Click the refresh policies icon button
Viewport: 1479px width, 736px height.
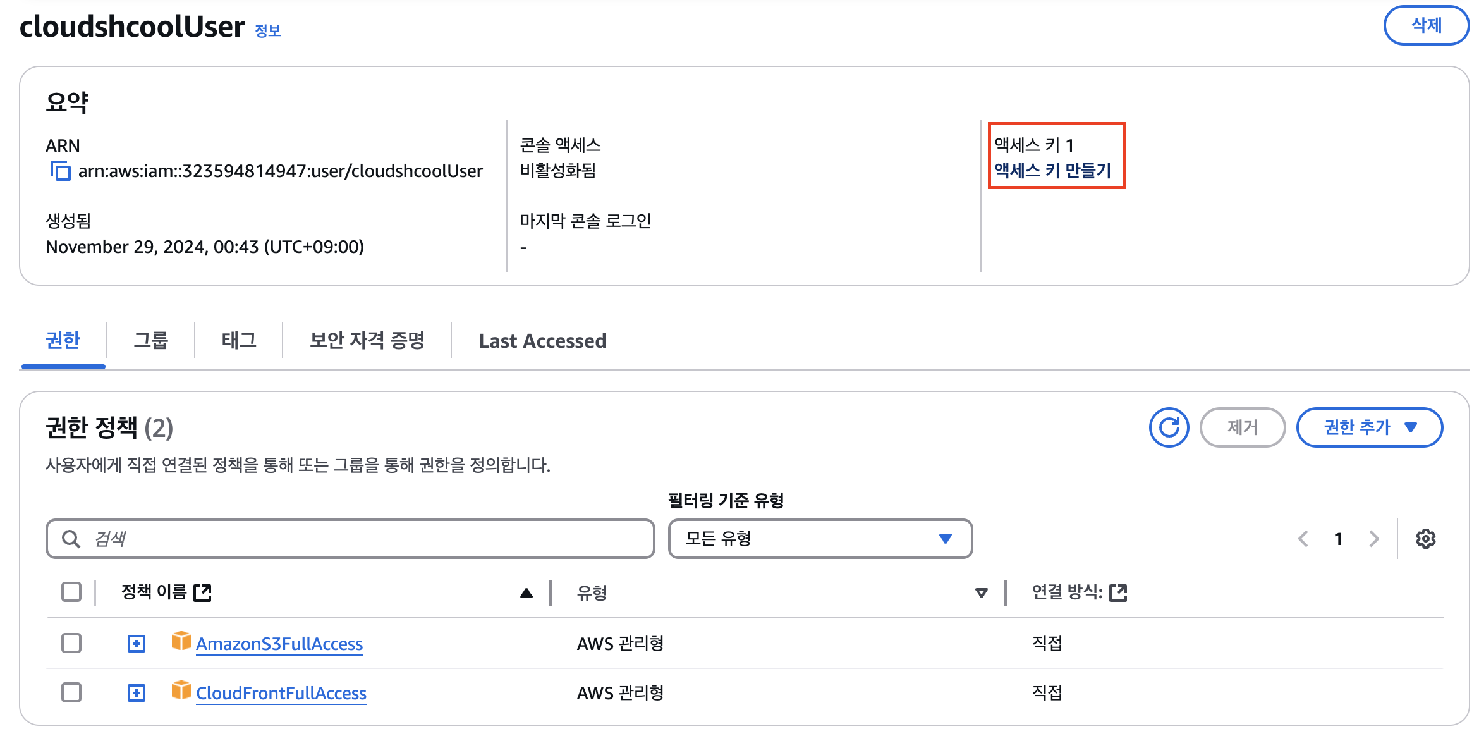point(1168,427)
